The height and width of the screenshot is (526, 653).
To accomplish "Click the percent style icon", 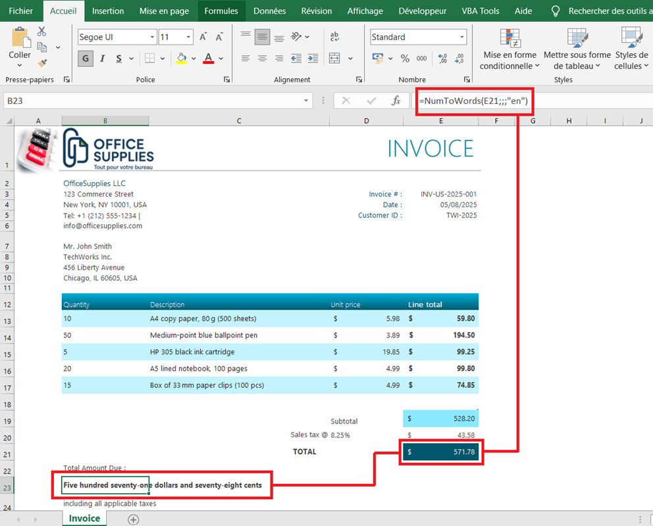I will point(405,59).
